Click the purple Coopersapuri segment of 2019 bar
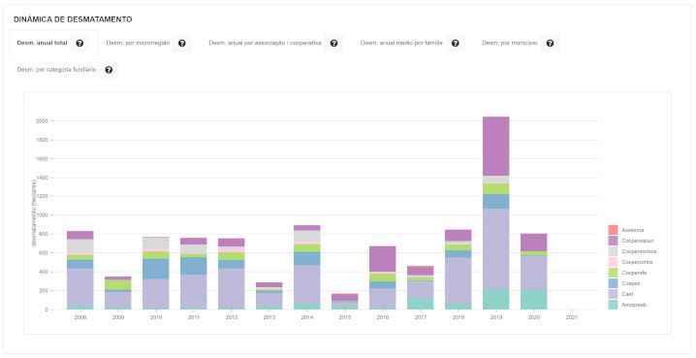Viewport: 696px width, 358px height. pos(495,146)
